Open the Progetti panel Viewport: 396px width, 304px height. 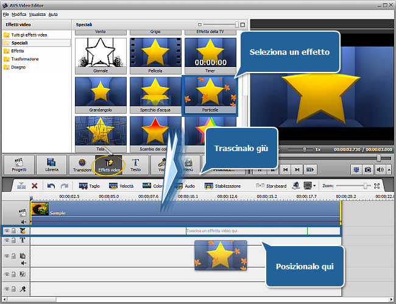pos(18,164)
